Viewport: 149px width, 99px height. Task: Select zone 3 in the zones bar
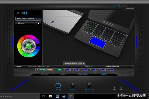66,70
